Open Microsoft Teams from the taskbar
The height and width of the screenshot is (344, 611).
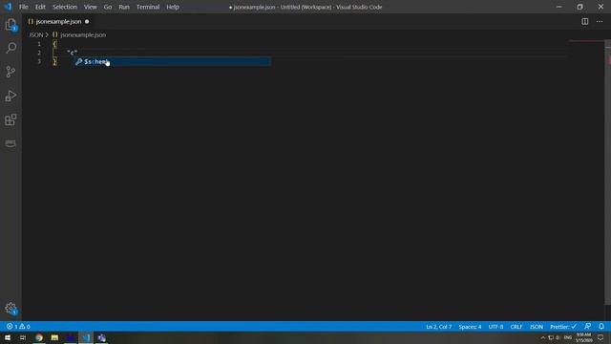102,337
